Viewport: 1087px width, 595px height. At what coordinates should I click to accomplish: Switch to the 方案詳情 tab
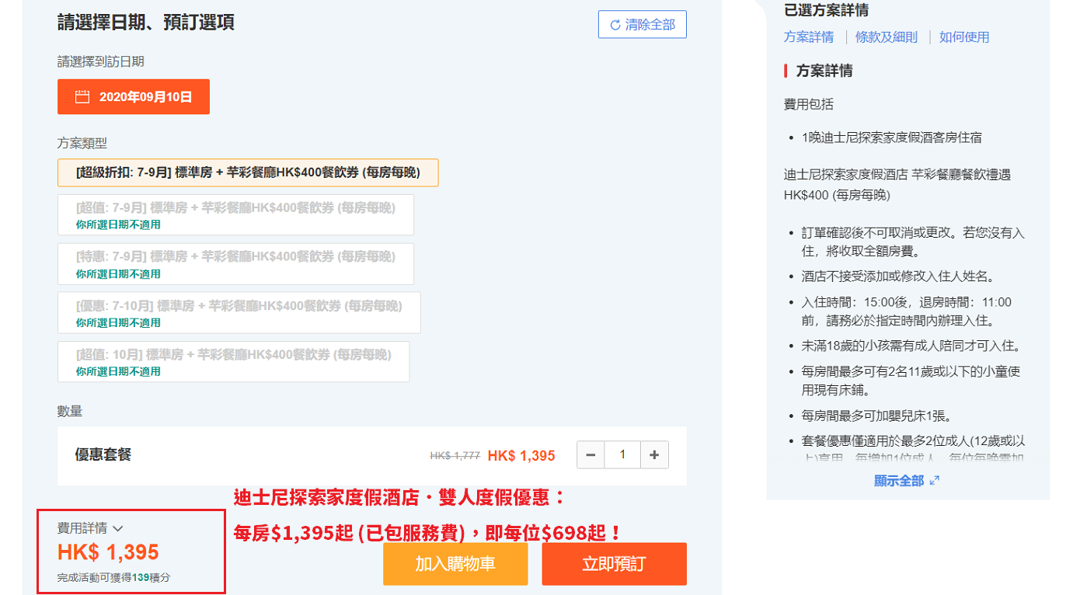click(x=809, y=37)
